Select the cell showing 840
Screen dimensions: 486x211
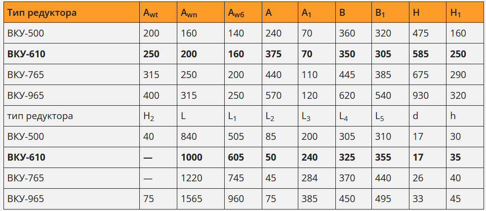pyautogui.click(x=189, y=137)
